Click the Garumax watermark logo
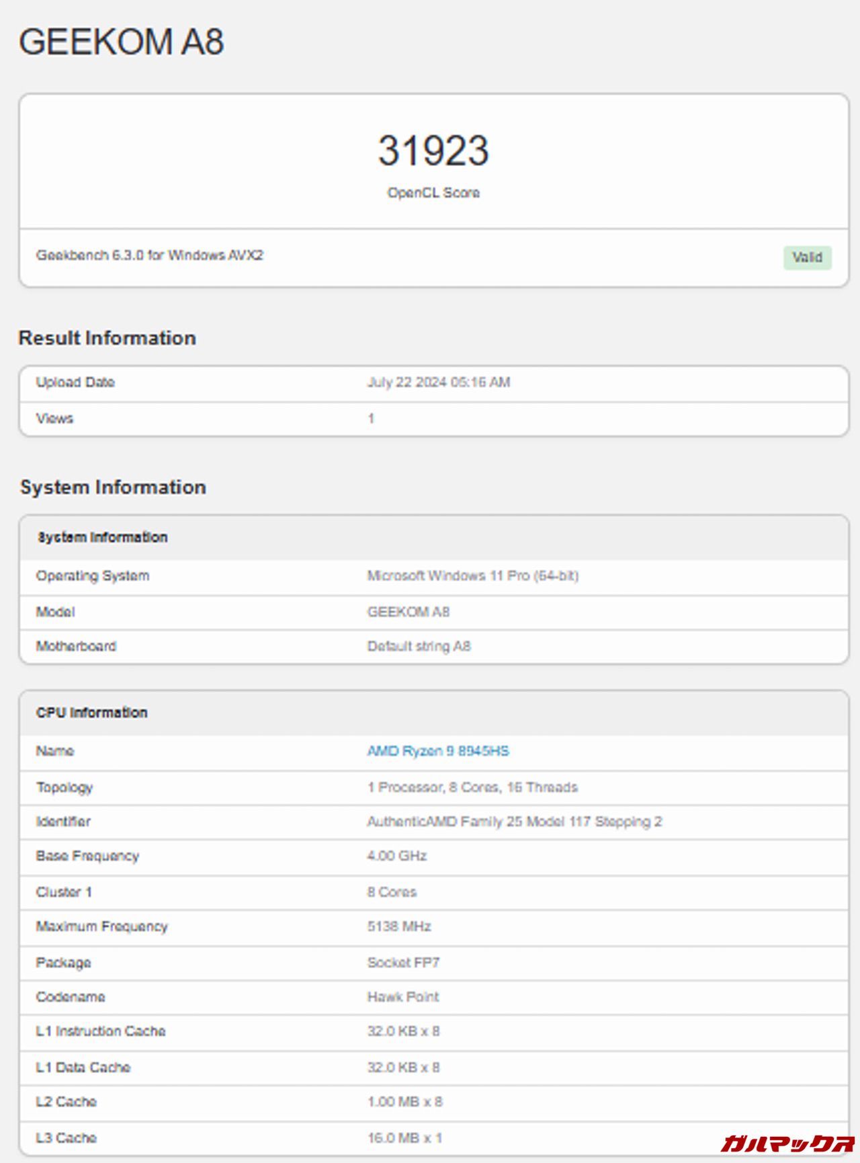 click(787, 1143)
